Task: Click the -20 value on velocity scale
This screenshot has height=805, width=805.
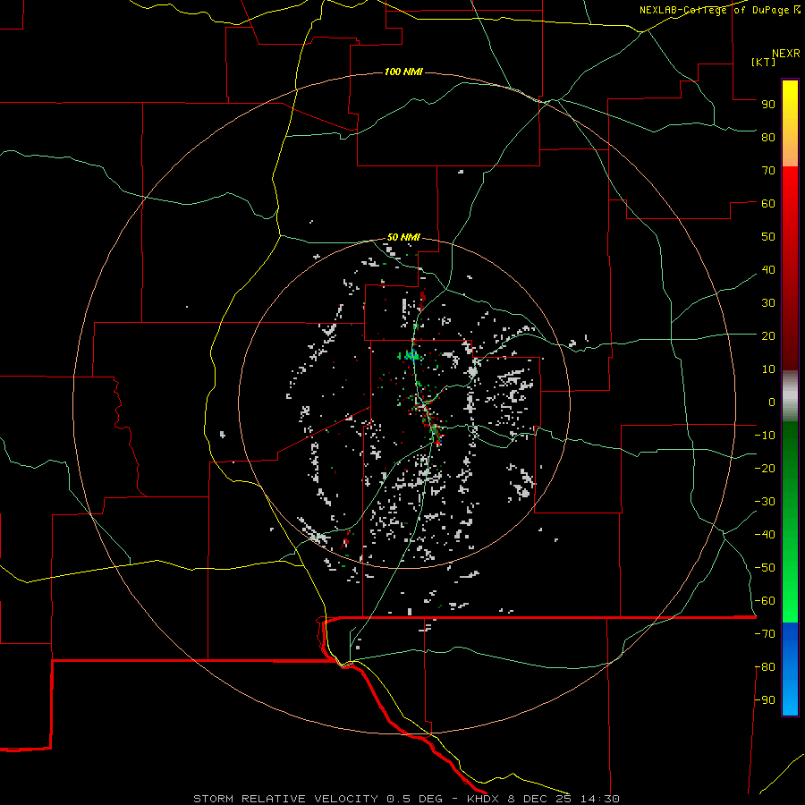Action: pyautogui.click(x=765, y=468)
